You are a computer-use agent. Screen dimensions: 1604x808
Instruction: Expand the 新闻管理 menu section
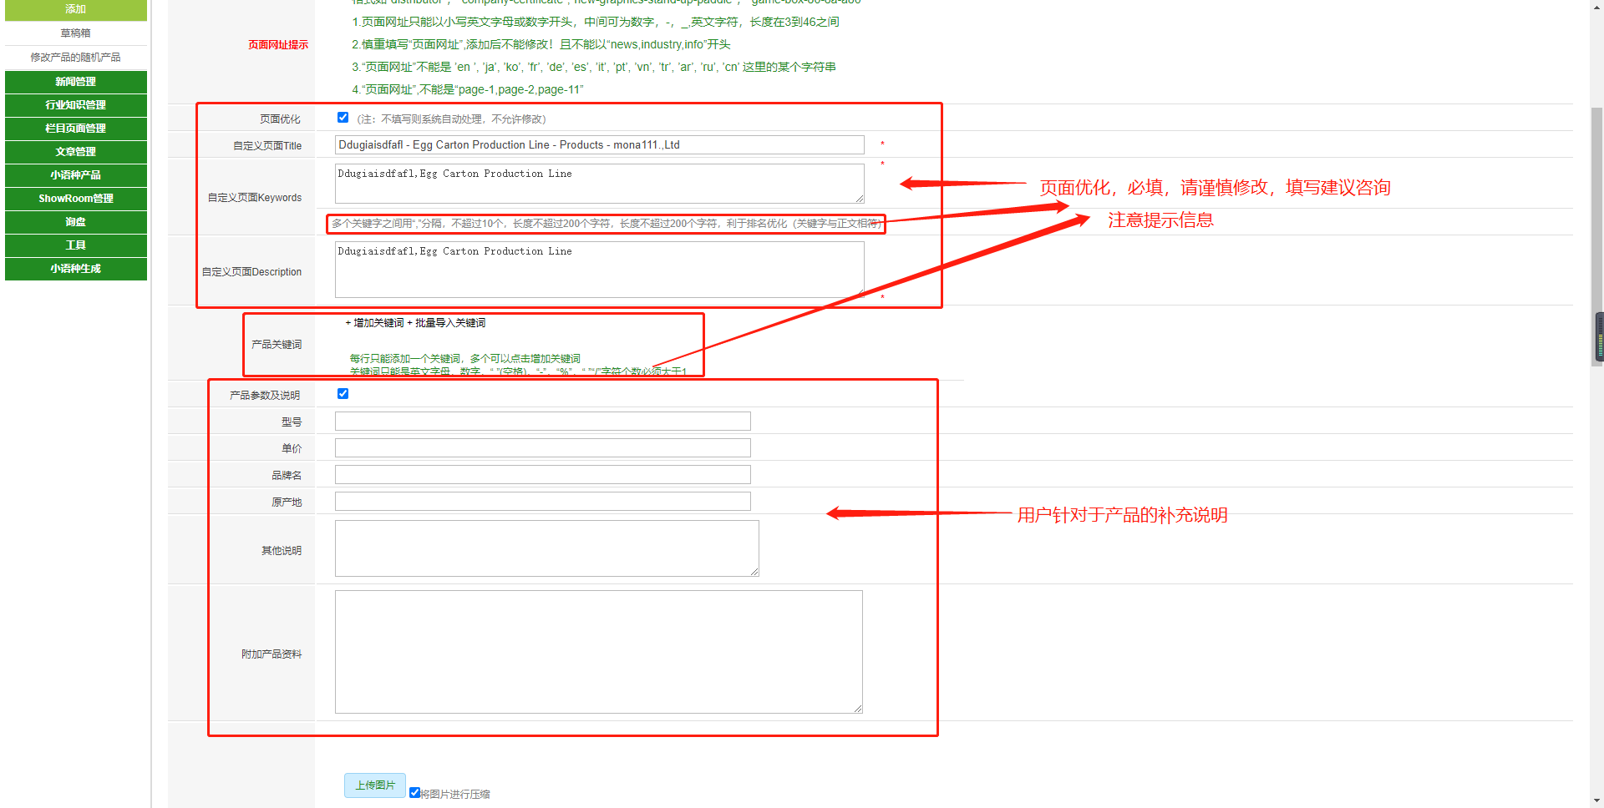76,82
